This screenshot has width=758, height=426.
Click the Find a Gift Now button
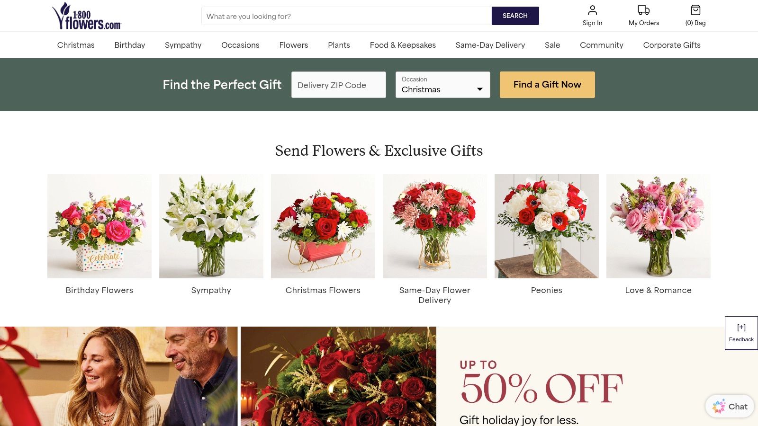pyautogui.click(x=547, y=85)
